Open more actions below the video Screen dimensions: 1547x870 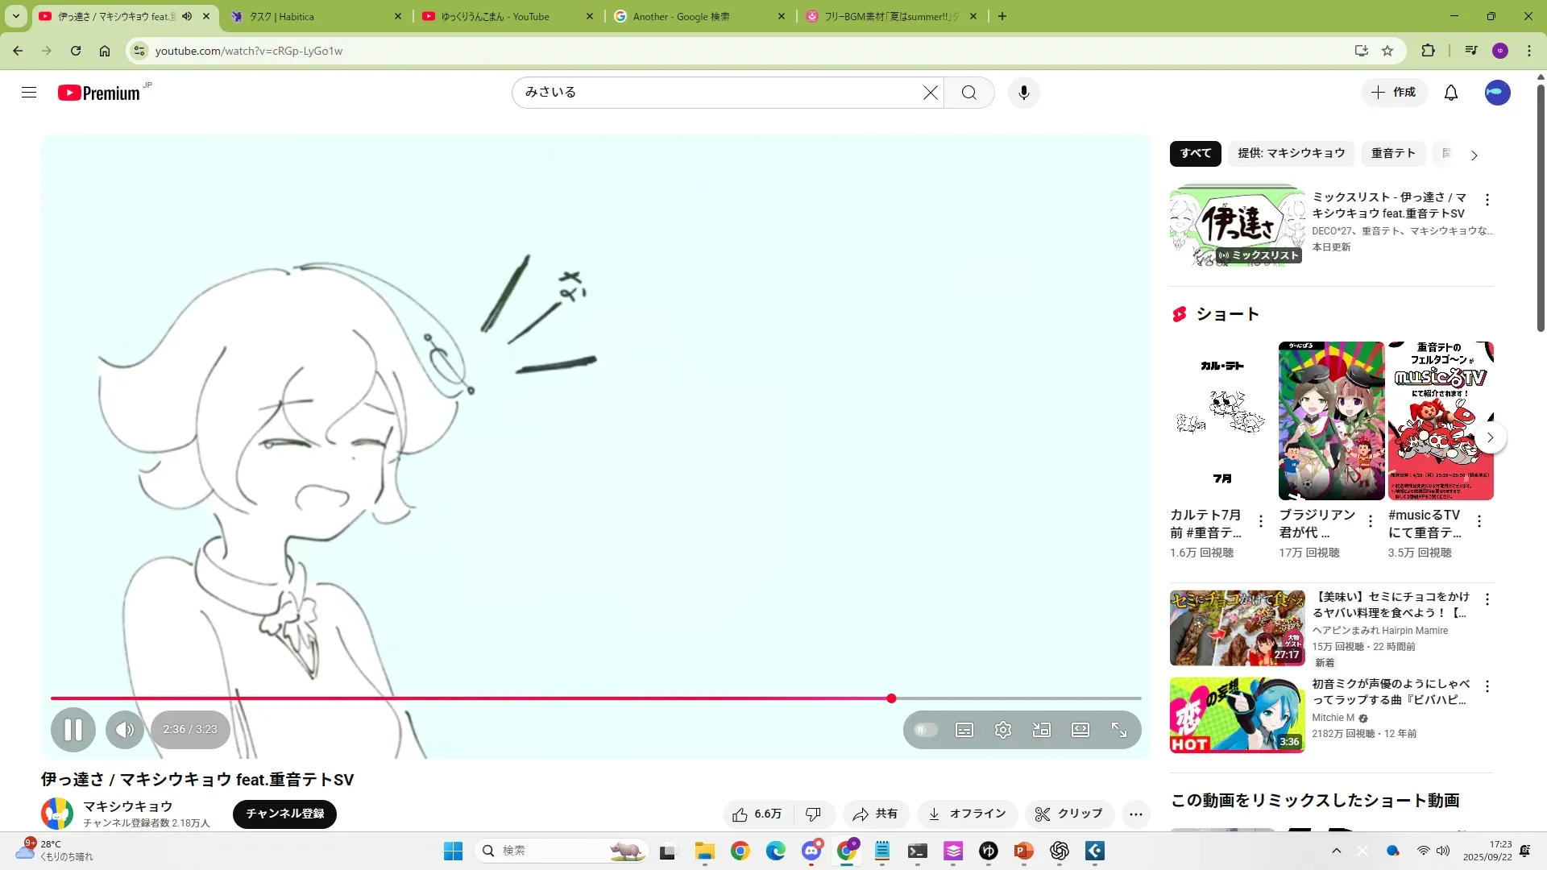[1135, 814]
